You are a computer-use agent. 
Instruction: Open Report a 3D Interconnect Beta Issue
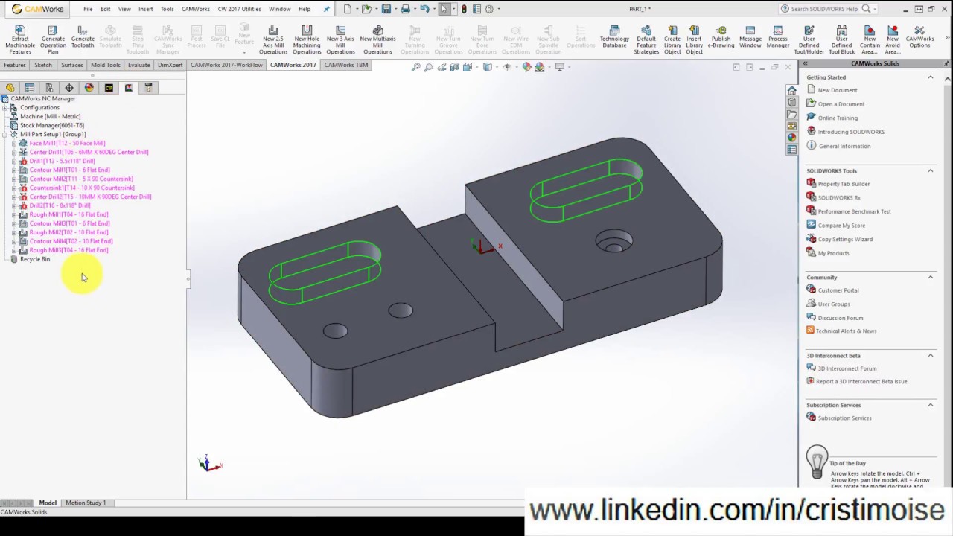pyautogui.click(x=862, y=382)
